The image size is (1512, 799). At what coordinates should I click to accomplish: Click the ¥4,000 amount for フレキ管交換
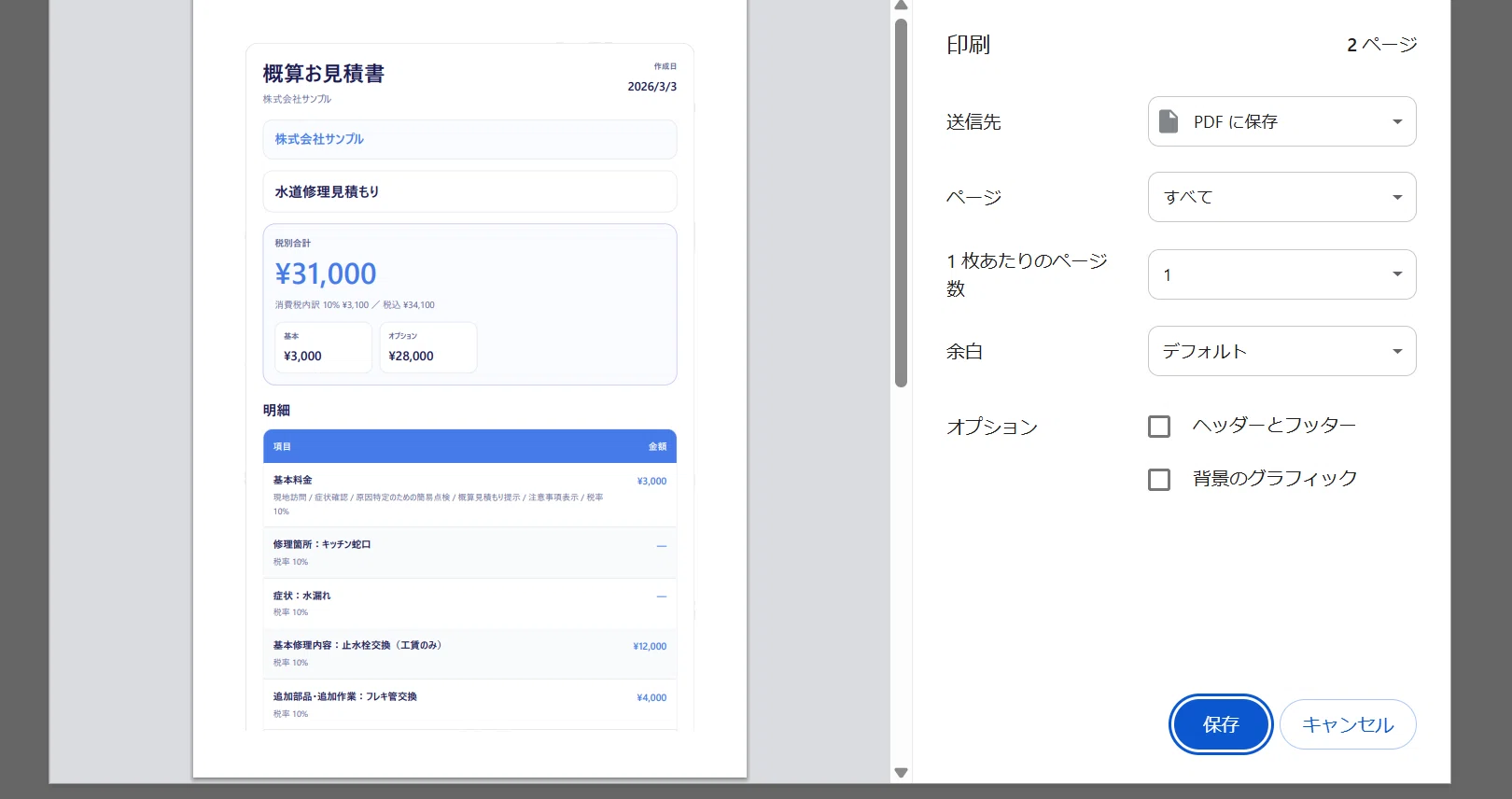click(651, 697)
